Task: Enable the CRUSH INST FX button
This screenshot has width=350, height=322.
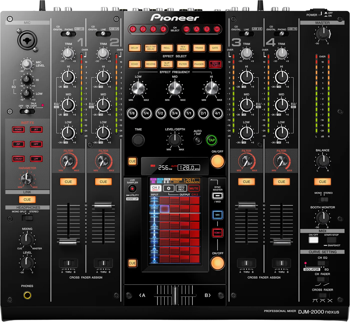Action: (x=18, y=159)
